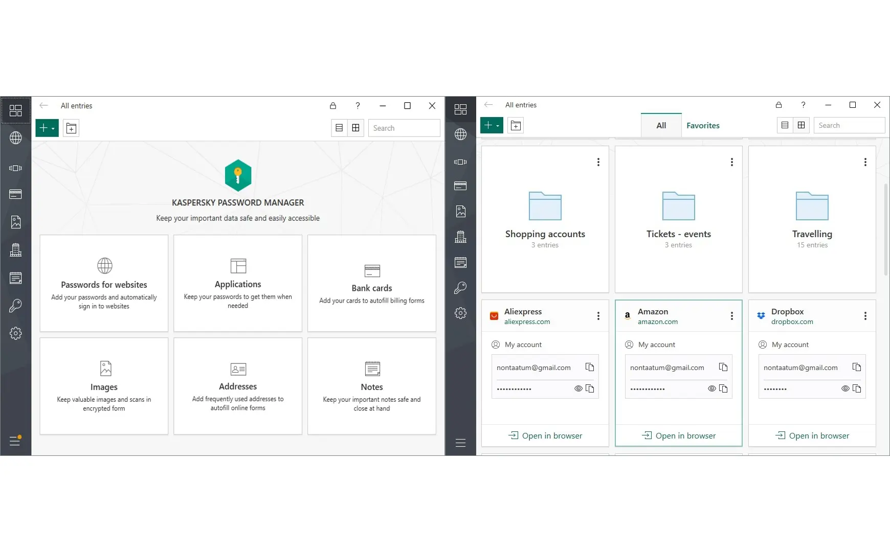Open options menu for Shopping accounts folder
The image size is (890, 552).
(x=598, y=162)
